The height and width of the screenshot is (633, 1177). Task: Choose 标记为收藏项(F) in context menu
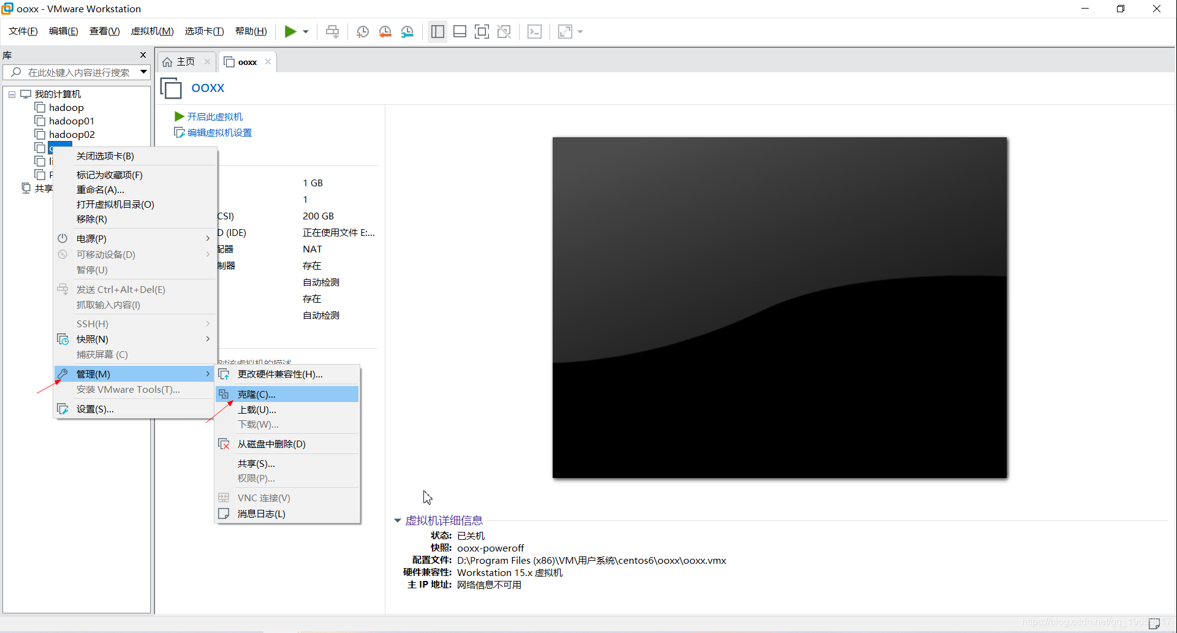pos(135,175)
